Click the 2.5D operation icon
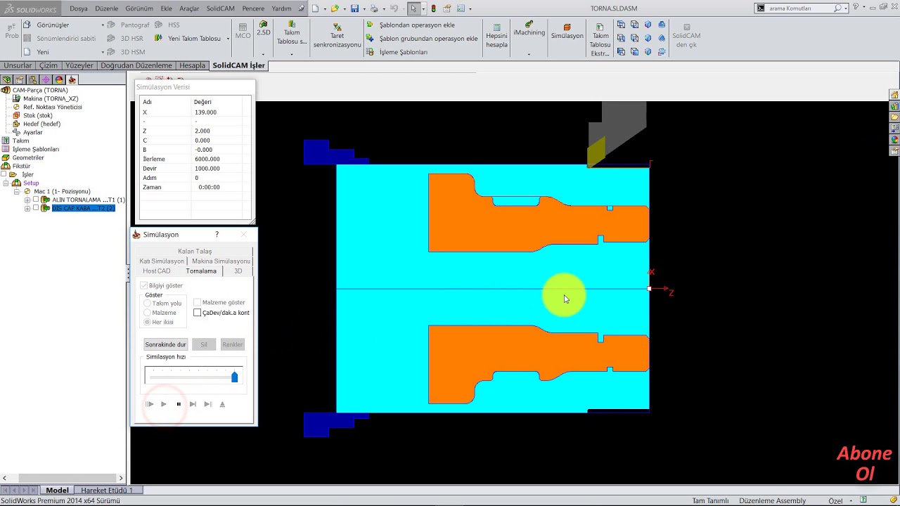 point(263,28)
